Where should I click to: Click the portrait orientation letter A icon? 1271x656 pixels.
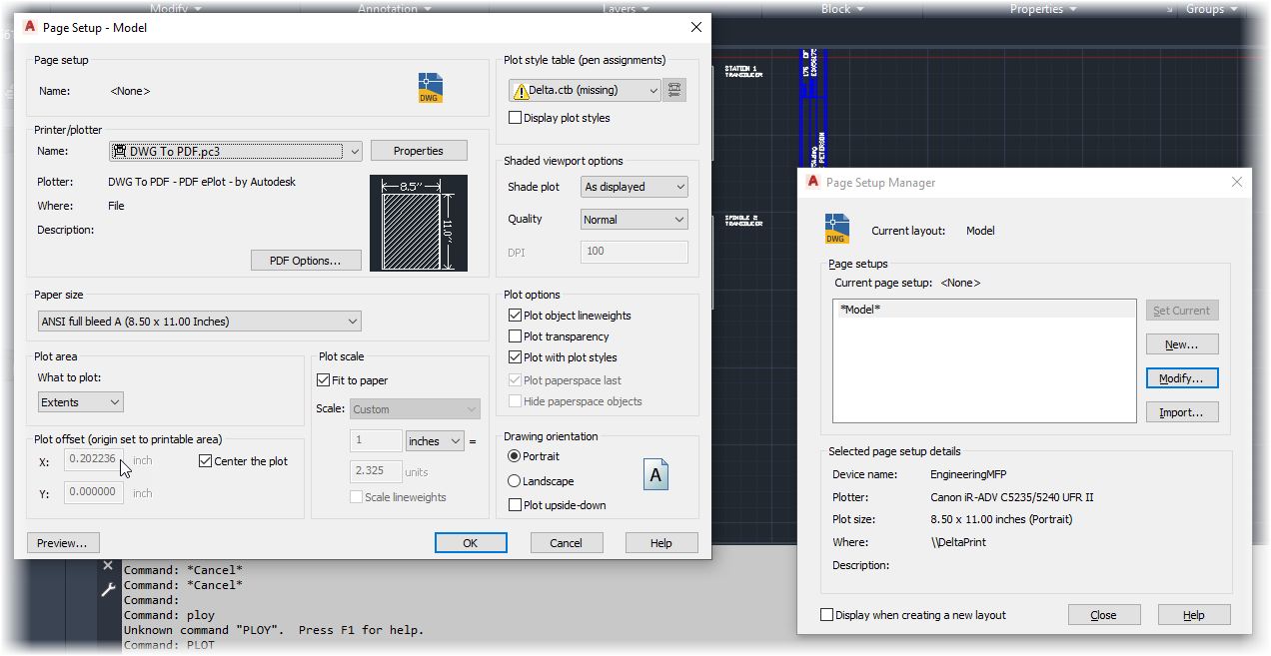[x=655, y=475]
